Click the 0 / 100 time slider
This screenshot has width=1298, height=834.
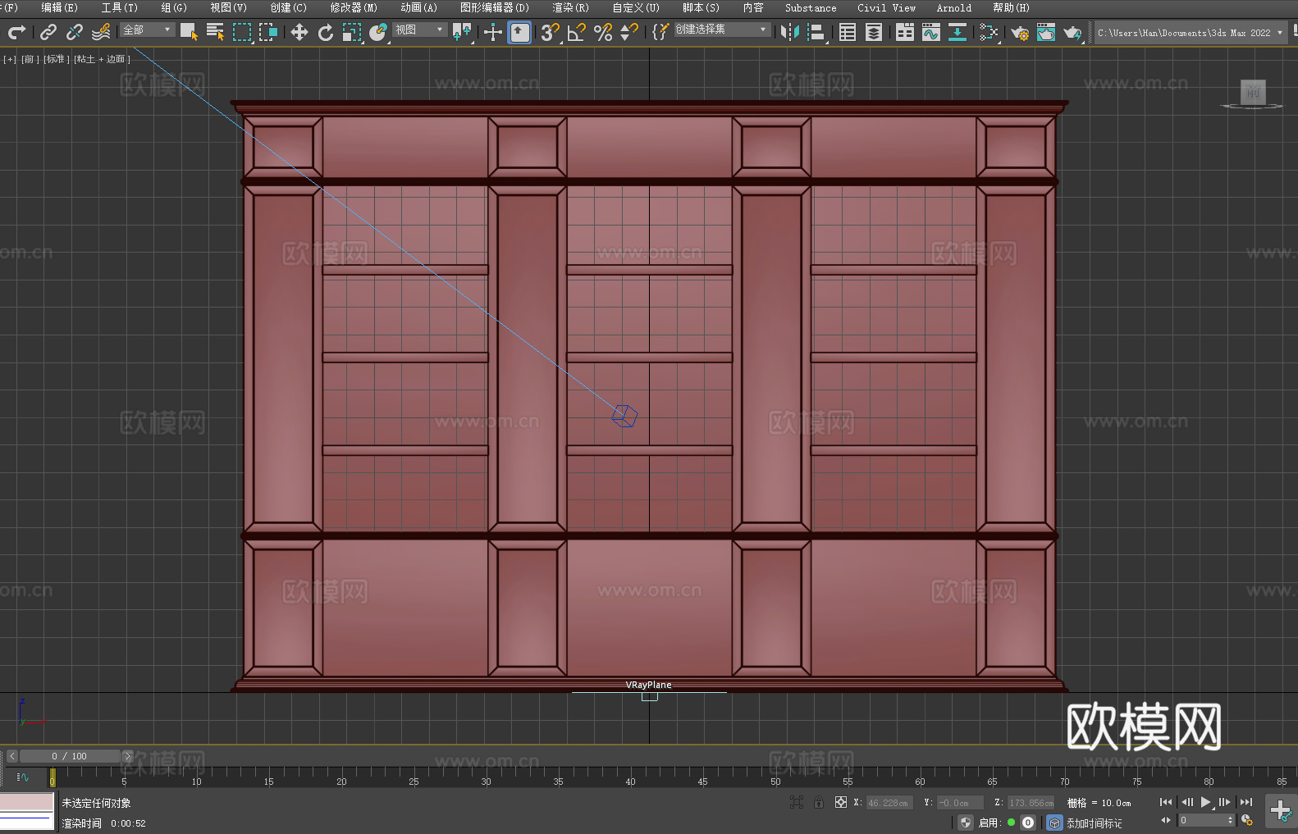[70, 756]
